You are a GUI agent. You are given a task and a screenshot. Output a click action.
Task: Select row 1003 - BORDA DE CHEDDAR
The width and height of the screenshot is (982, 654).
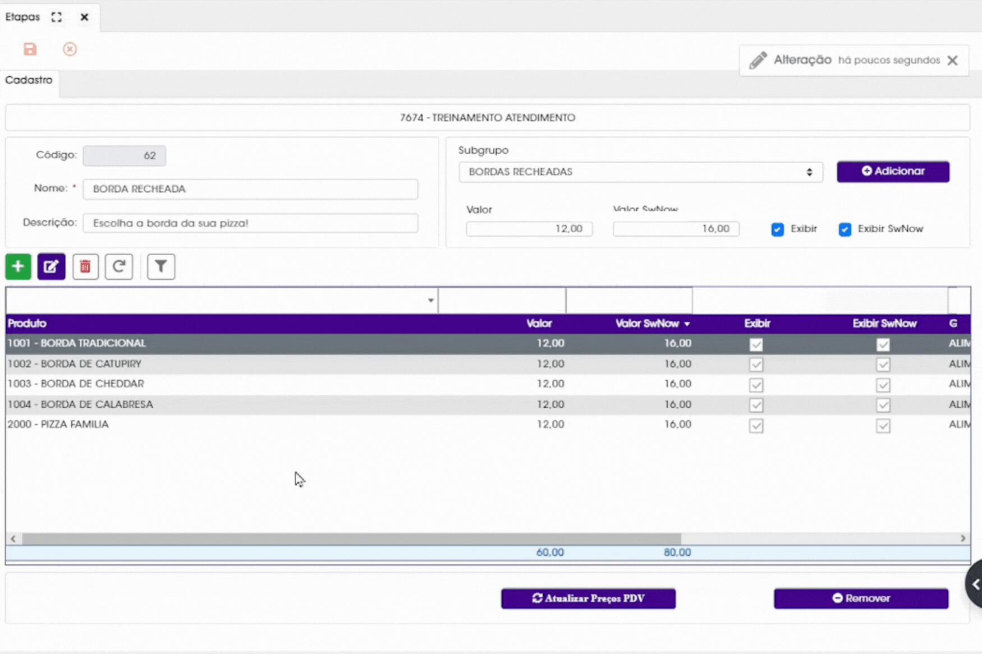tap(488, 384)
